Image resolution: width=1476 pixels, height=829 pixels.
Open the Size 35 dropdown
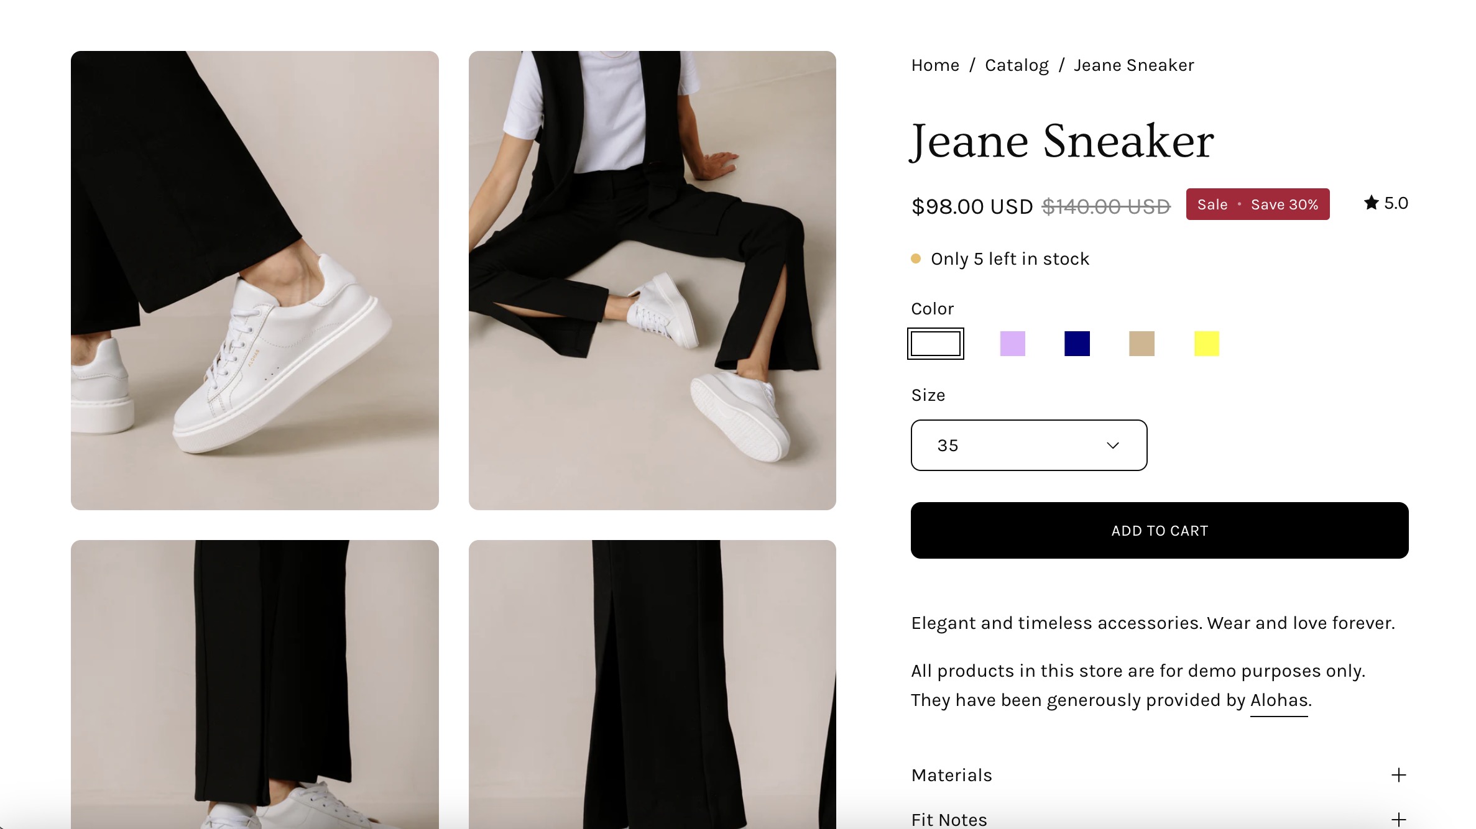tap(1028, 446)
